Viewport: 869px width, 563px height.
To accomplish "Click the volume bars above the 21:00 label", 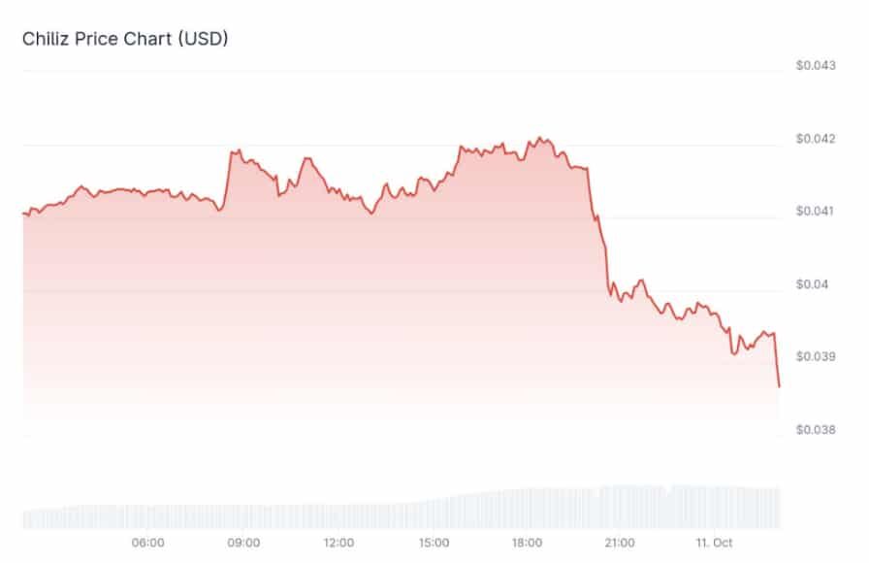I will tap(620, 506).
